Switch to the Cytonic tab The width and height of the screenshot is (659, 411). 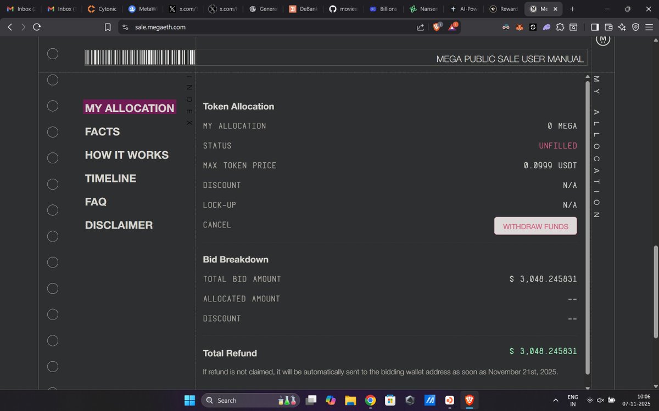[x=102, y=9]
